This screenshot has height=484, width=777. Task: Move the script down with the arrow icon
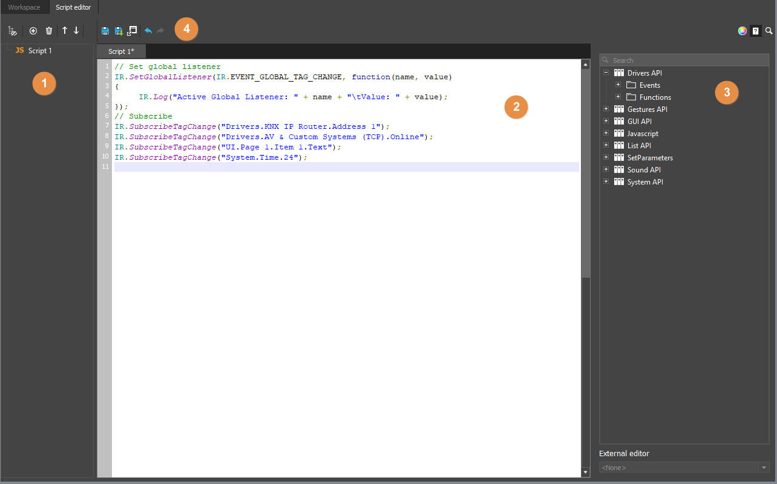click(x=76, y=30)
